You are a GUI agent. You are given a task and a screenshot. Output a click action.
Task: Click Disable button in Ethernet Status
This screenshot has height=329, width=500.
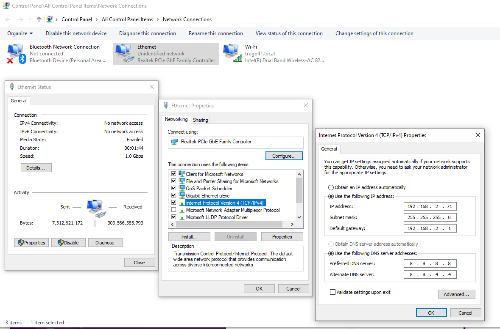point(68,243)
